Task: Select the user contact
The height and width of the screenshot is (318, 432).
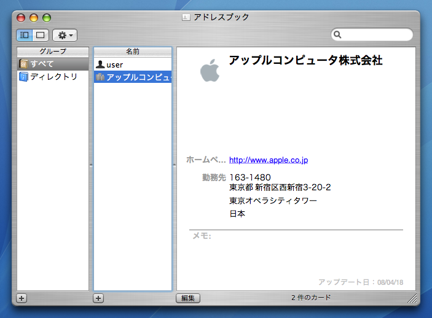Action: tap(133, 64)
